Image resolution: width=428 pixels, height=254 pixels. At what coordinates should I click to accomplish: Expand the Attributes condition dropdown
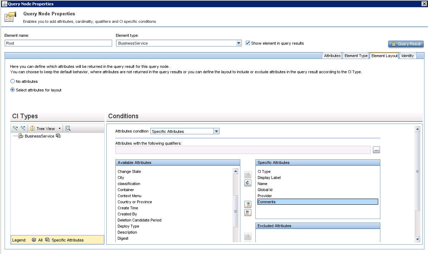coord(216,131)
